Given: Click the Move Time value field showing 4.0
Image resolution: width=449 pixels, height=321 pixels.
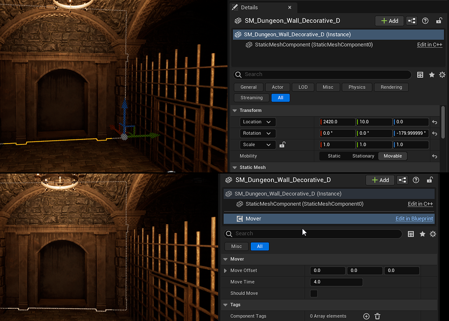Looking at the screenshot, I should [x=336, y=282].
